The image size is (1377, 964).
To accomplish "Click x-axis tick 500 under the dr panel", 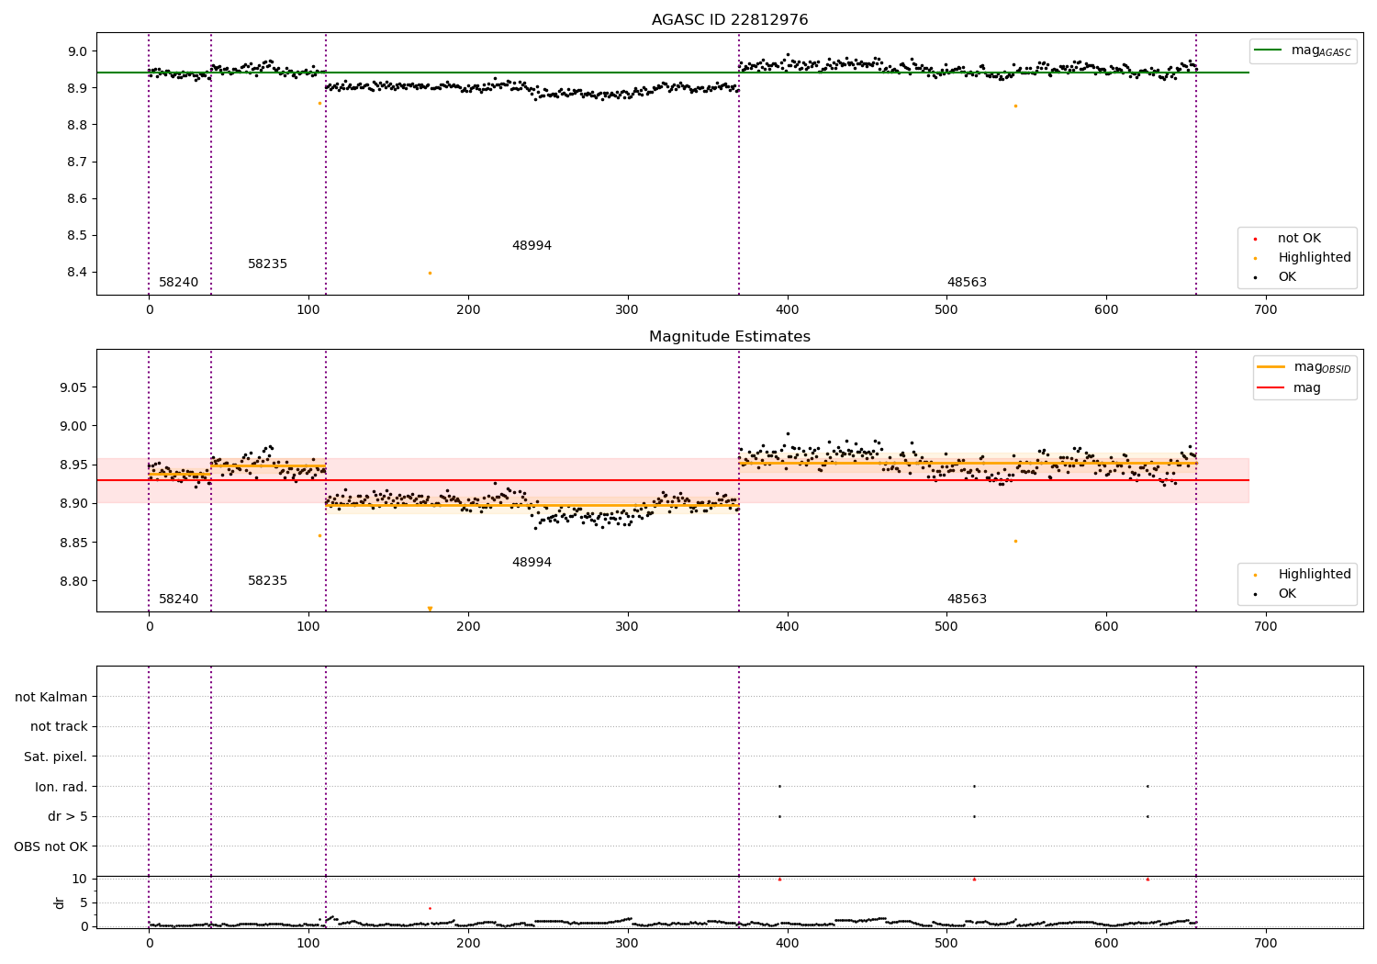I will [946, 944].
